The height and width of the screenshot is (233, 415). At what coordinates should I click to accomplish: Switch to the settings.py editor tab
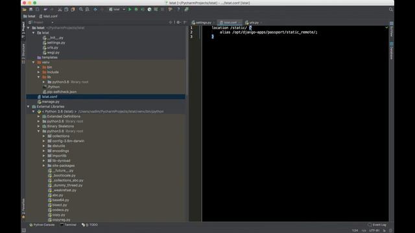point(203,23)
